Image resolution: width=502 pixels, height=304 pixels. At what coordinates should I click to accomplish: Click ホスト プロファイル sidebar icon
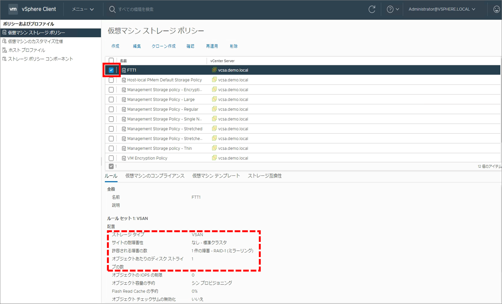pyautogui.click(x=4, y=50)
